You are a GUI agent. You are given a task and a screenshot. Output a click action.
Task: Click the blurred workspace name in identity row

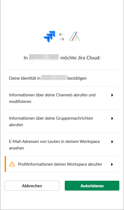[x=54, y=78]
